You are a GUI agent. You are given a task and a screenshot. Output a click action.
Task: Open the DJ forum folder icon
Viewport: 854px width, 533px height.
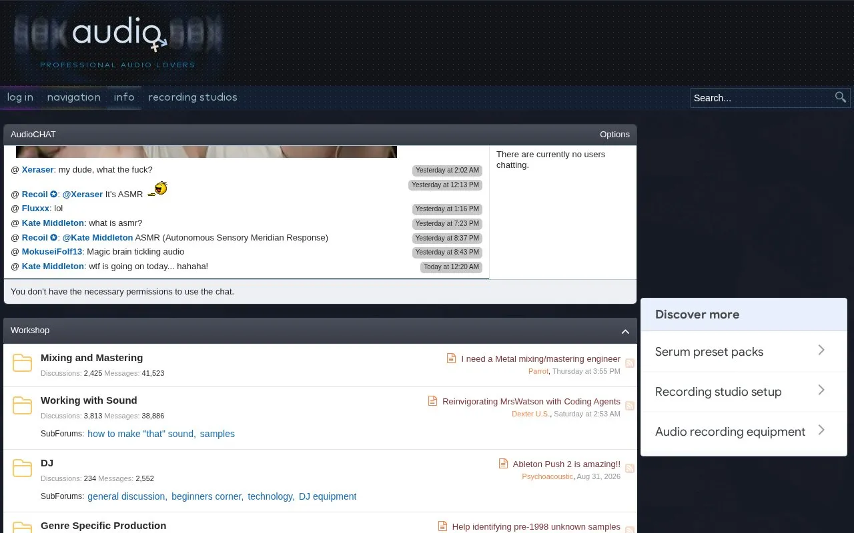(22, 468)
